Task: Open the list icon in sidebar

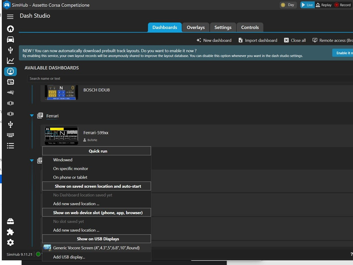Action: point(10,146)
